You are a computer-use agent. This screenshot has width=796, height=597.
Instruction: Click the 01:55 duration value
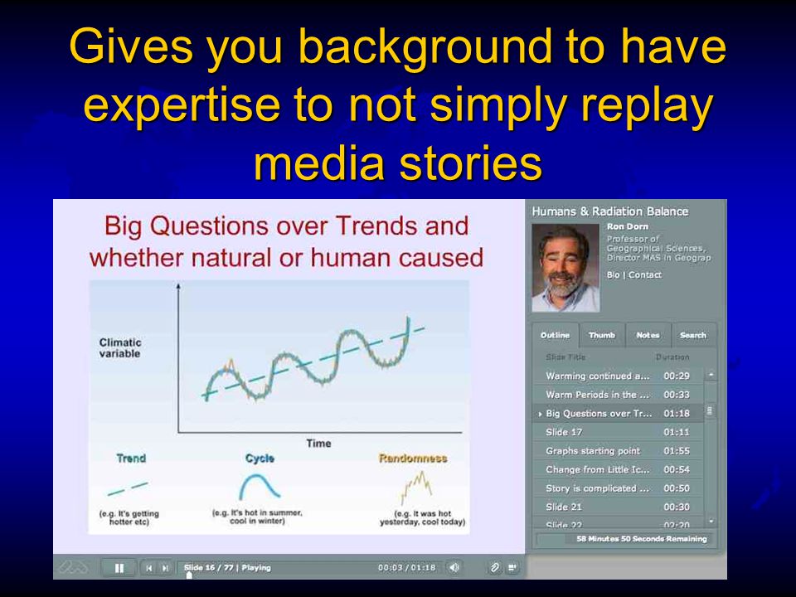(677, 451)
